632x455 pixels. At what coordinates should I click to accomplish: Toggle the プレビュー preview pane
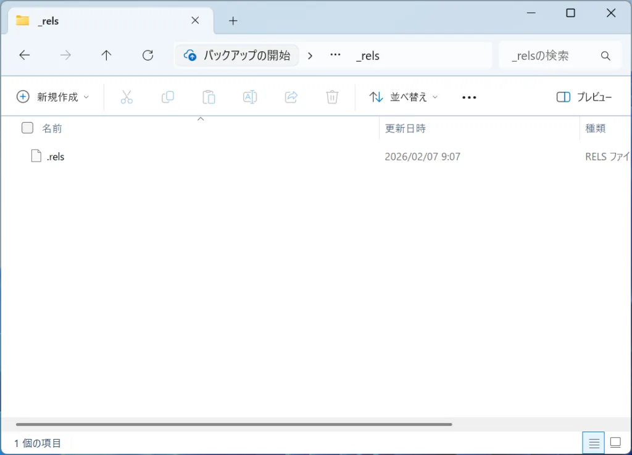point(584,97)
